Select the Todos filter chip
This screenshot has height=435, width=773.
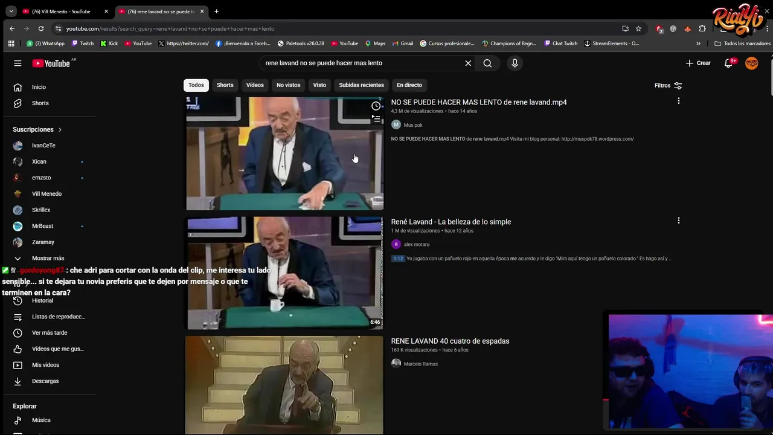point(196,85)
